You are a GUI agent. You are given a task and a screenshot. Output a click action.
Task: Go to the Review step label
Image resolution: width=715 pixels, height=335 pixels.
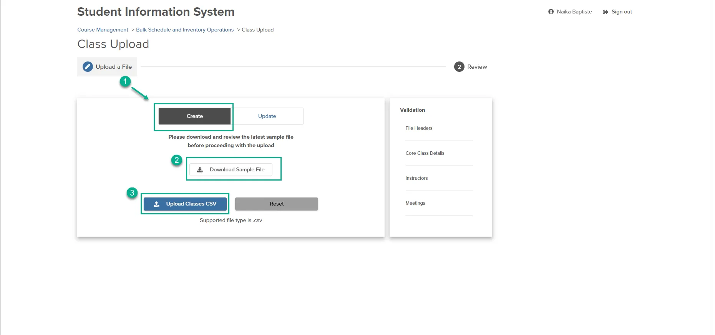(x=477, y=67)
